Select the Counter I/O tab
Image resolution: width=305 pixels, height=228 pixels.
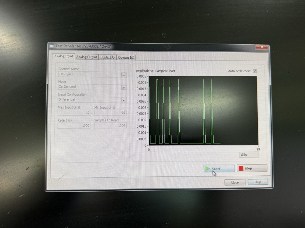126,57
